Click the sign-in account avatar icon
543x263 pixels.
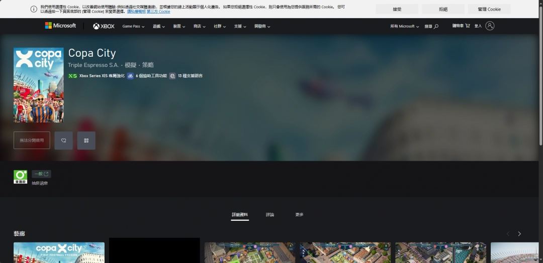tap(490, 26)
